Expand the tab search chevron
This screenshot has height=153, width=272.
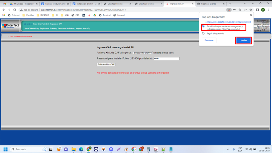[245, 4]
